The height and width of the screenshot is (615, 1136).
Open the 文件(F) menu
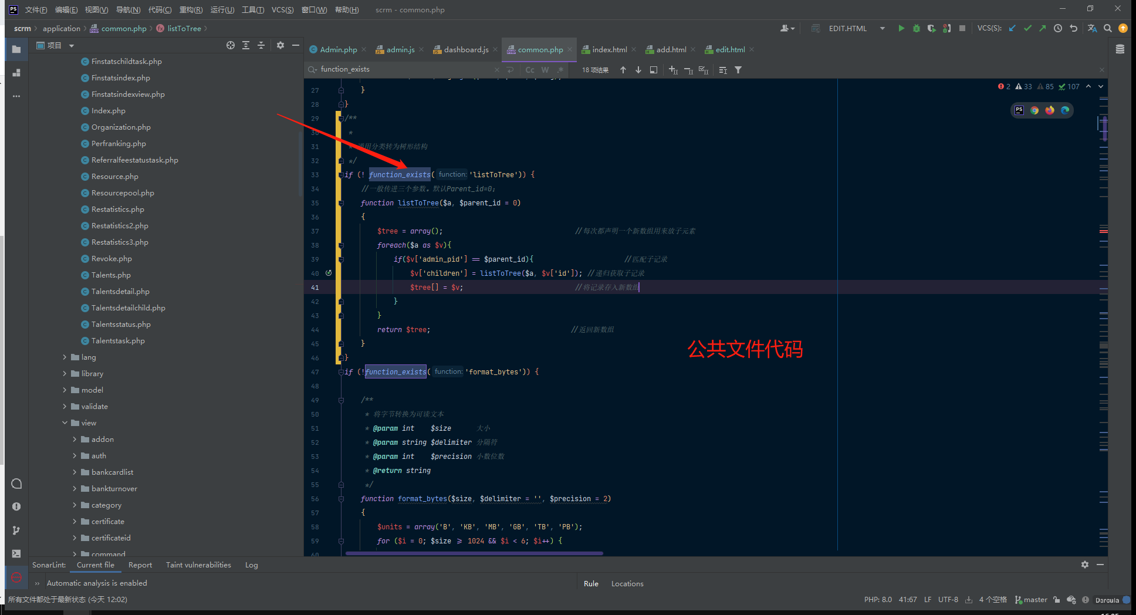pos(36,9)
